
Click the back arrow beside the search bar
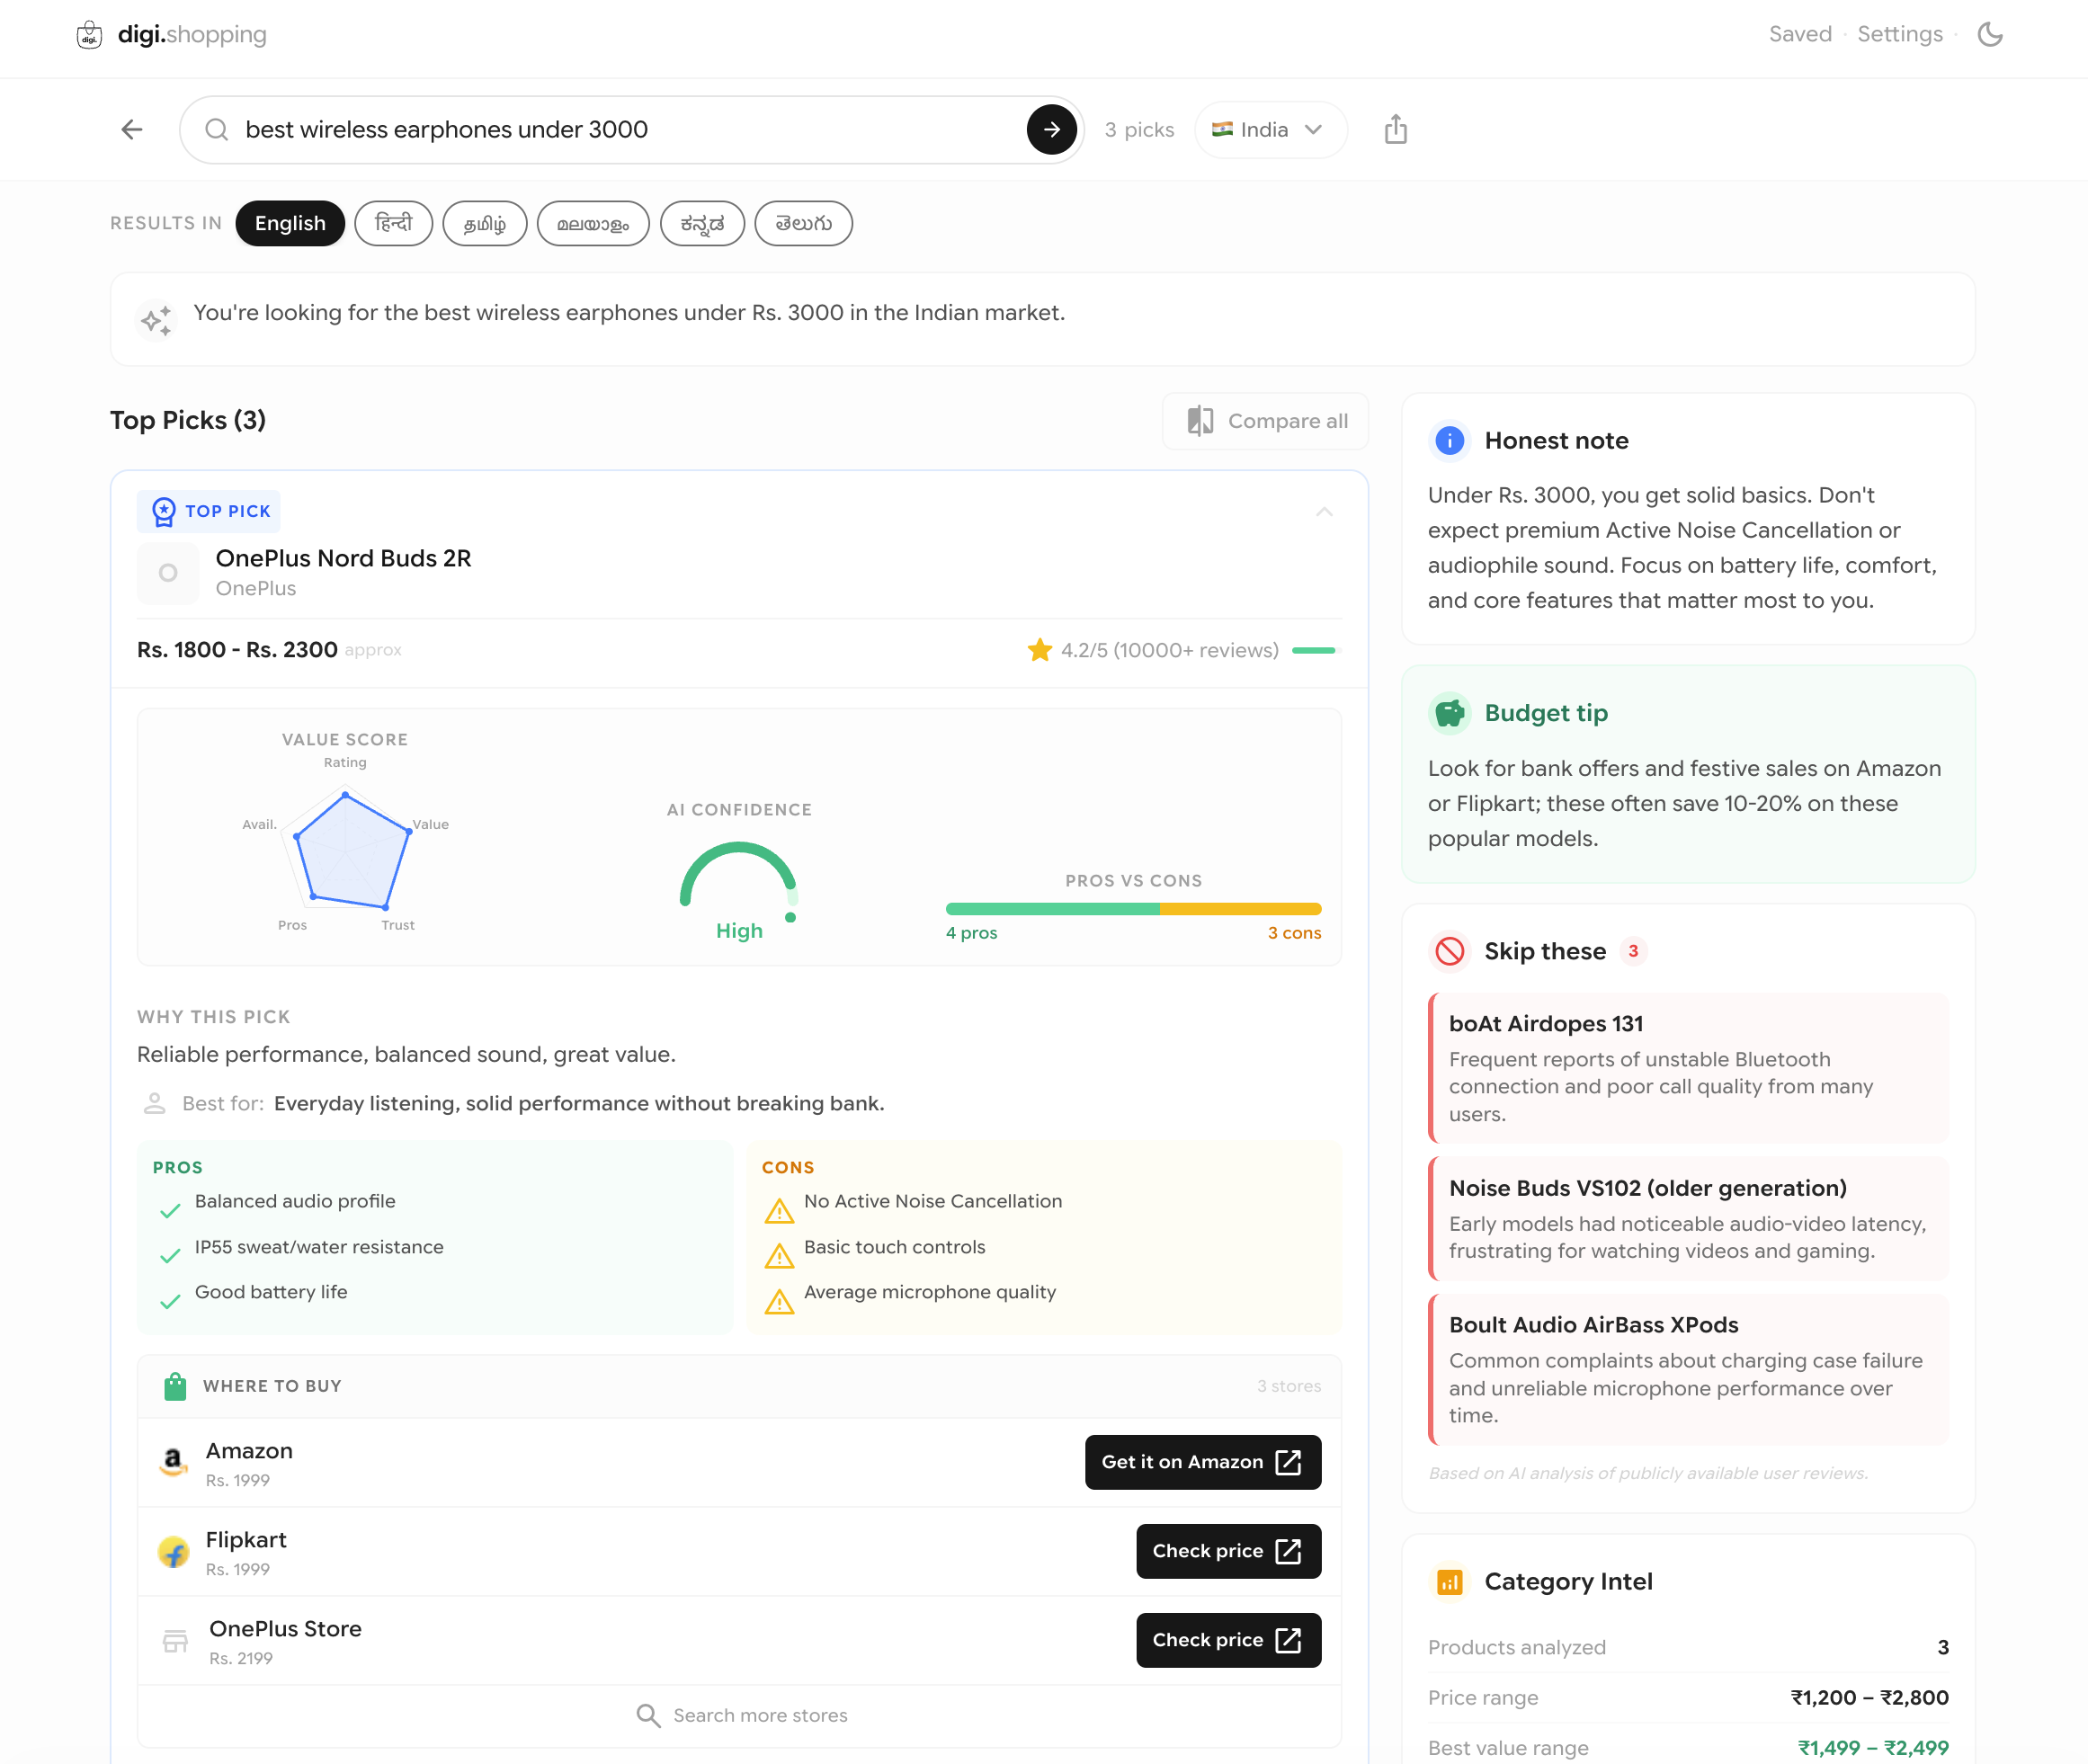click(132, 129)
